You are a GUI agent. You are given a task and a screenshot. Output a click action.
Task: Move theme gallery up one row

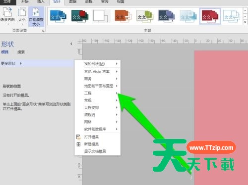coord(245,10)
